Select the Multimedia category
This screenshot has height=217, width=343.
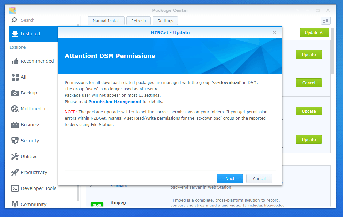pos(34,109)
